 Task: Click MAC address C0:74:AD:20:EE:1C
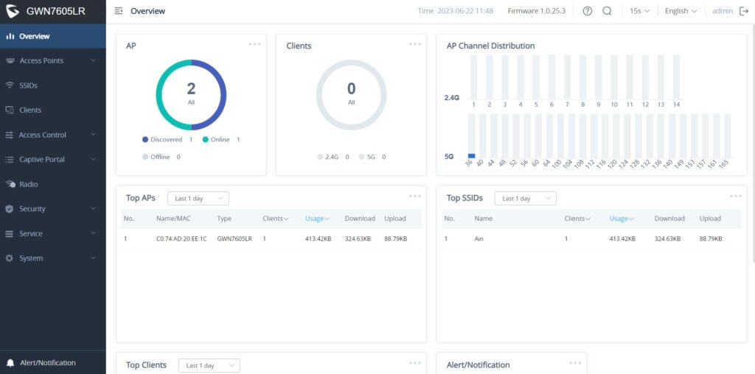(x=181, y=239)
